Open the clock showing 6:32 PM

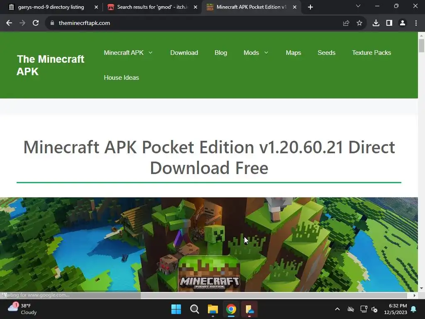[396, 309]
